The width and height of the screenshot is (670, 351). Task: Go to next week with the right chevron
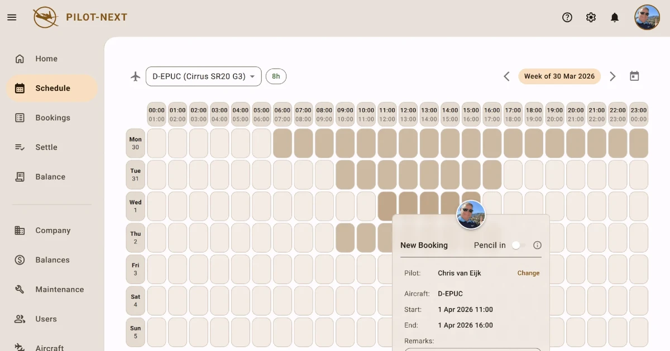(612, 76)
